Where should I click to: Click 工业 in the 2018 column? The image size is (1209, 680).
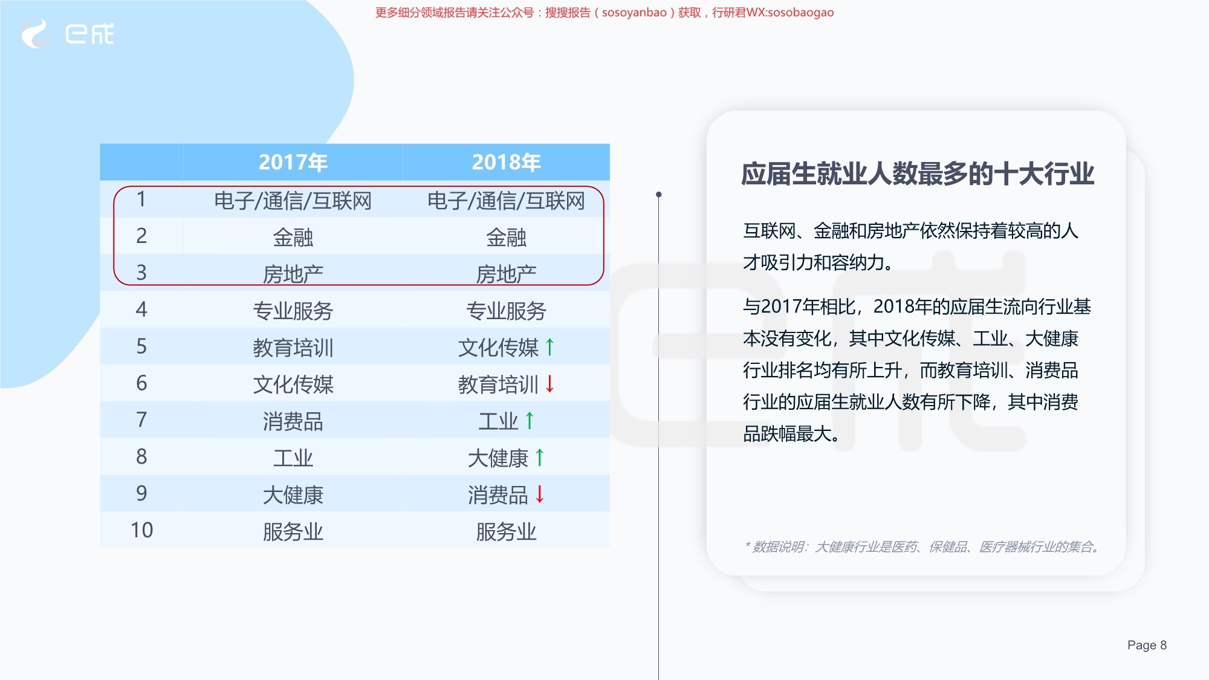point(498,422)
